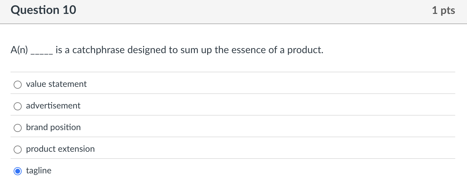Select the 'tagline' radio button

[x=18, y=171]
